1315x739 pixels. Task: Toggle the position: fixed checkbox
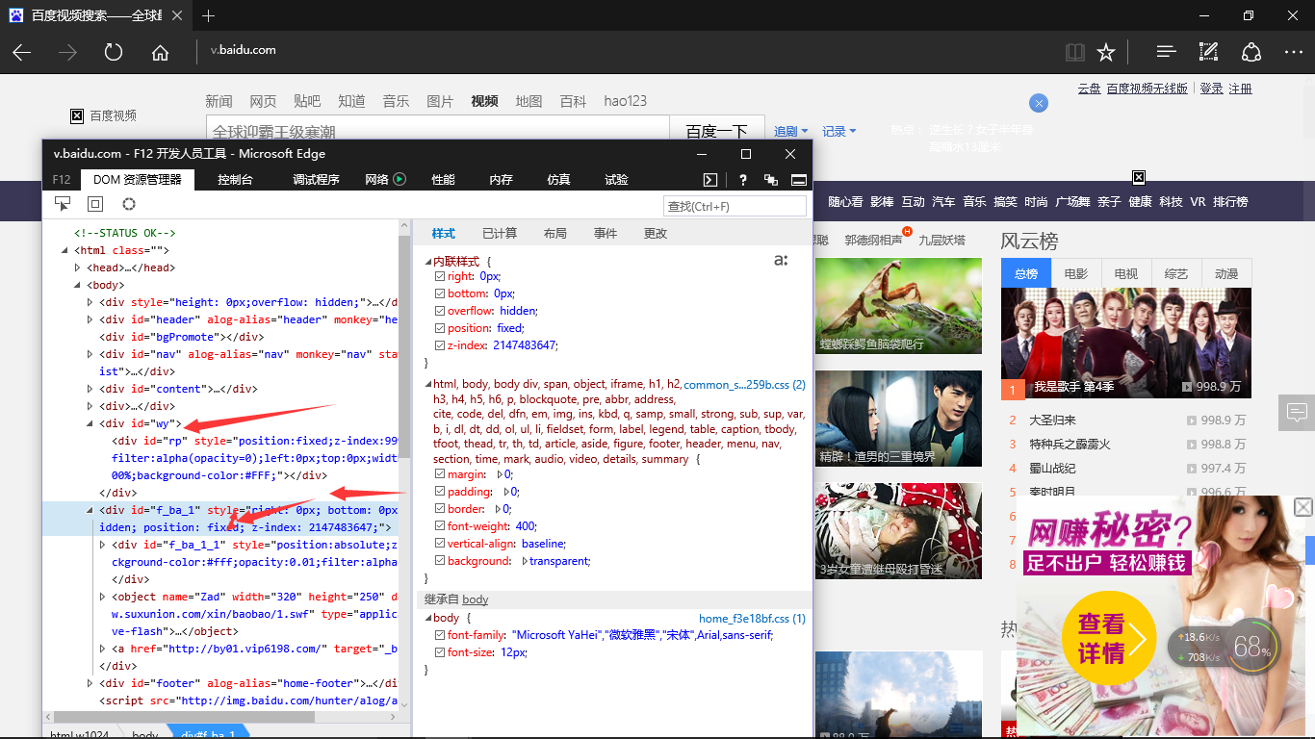pos(440,328)
